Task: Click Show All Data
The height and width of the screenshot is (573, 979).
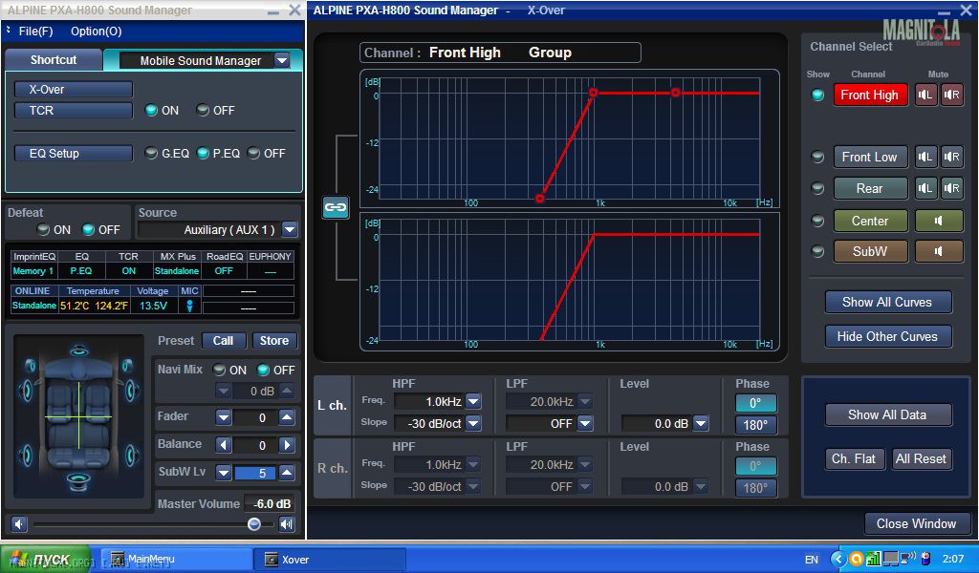Action: click(x=888, y=414)
